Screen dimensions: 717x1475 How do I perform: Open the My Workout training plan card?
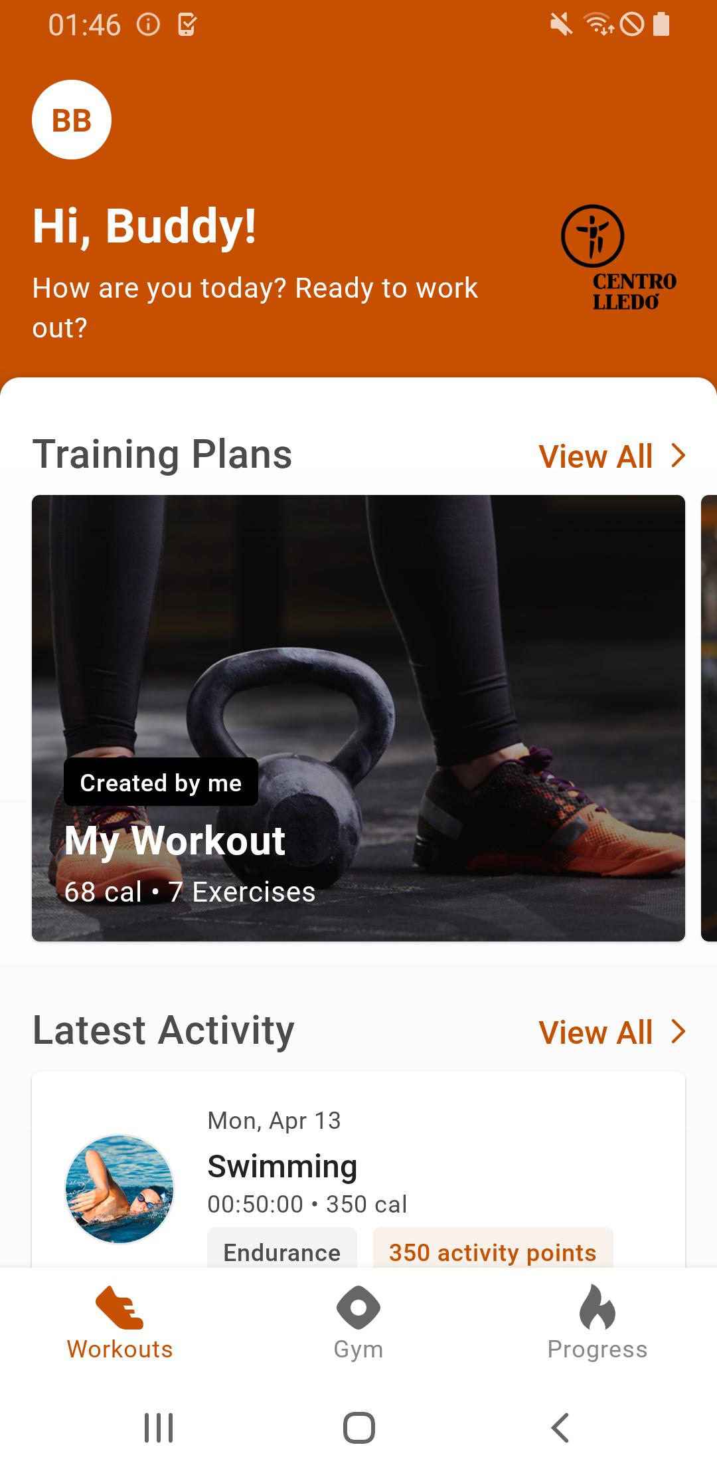coord(358,718)
